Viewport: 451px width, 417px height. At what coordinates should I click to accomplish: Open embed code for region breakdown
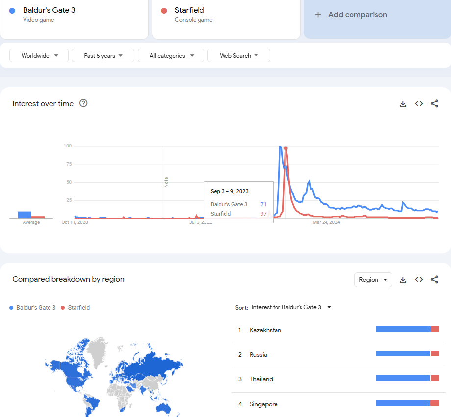pos(419,279)
